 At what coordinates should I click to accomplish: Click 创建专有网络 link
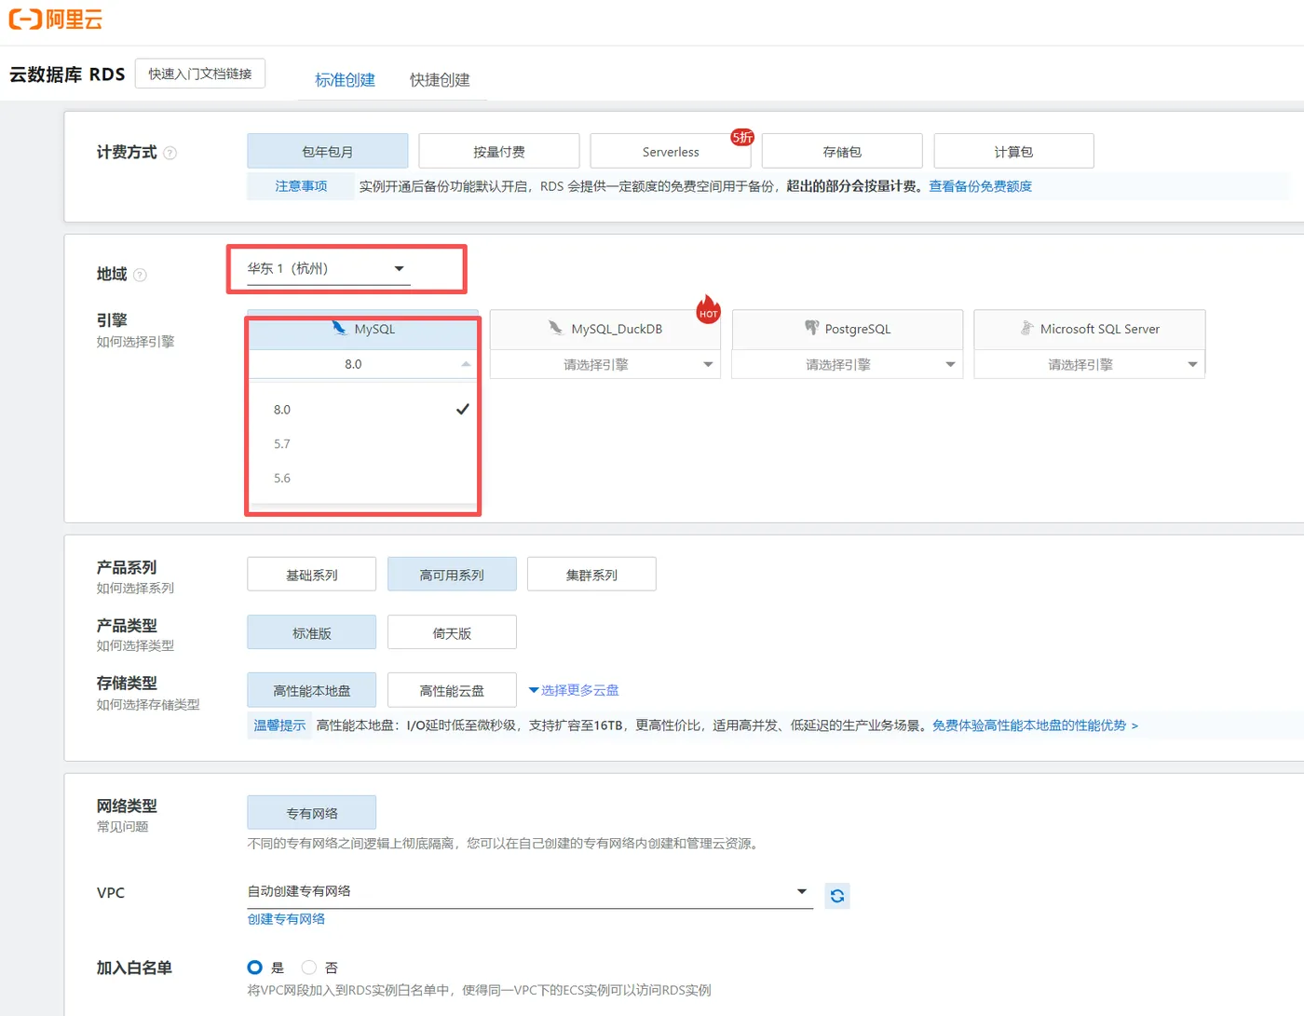point(286,919)
